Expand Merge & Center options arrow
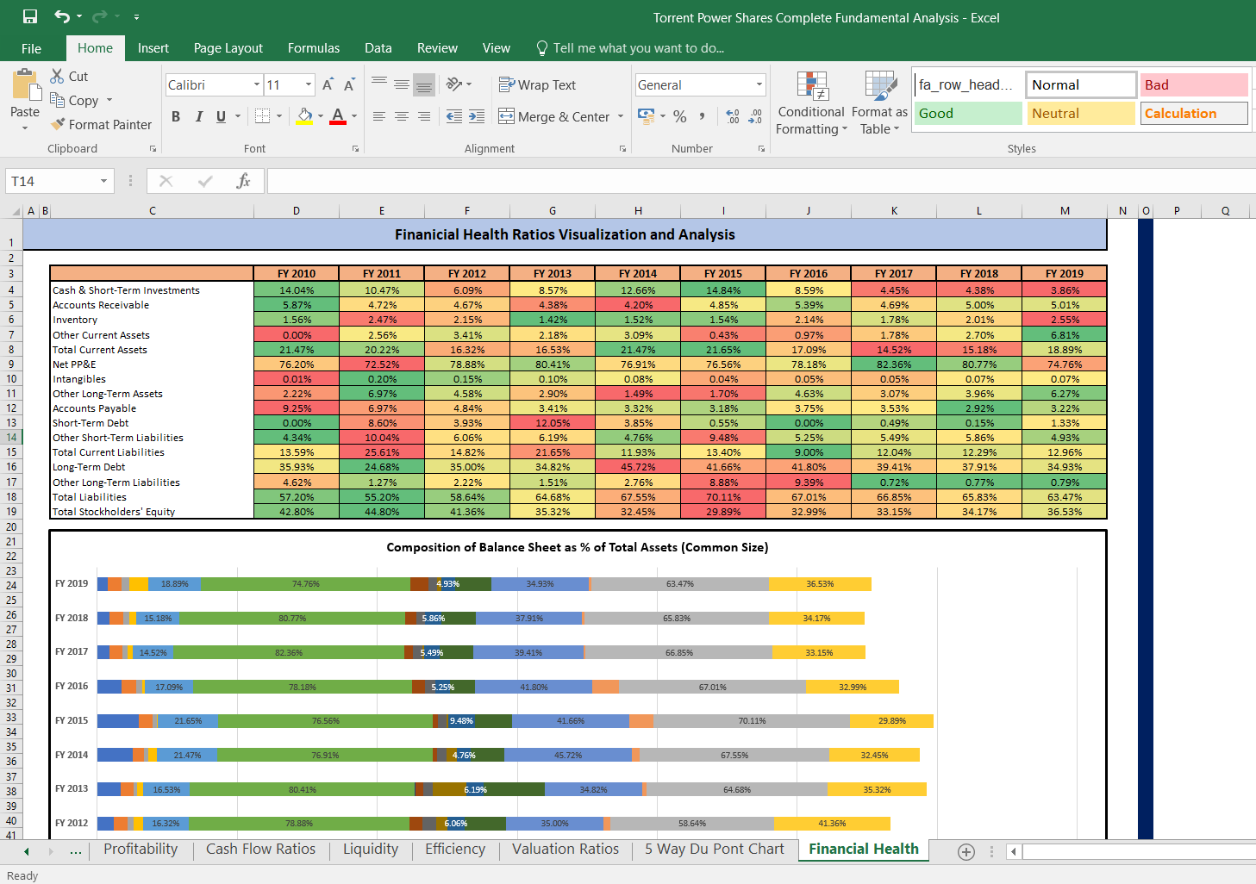 (621, 116)
